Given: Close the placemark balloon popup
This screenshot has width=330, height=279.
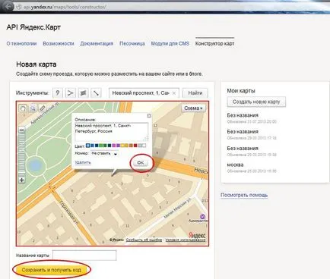Looking at the screenshot, I should tap(149, 116).
